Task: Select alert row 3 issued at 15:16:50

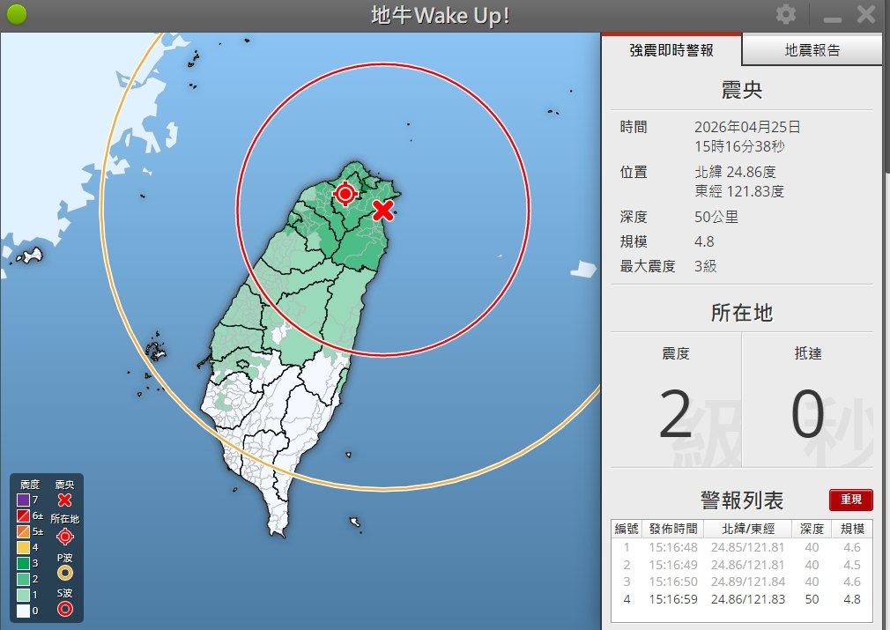Action: 742,582
